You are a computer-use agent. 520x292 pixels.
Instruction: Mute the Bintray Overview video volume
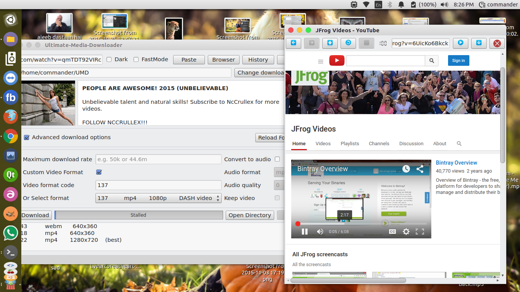click(320, 232)
